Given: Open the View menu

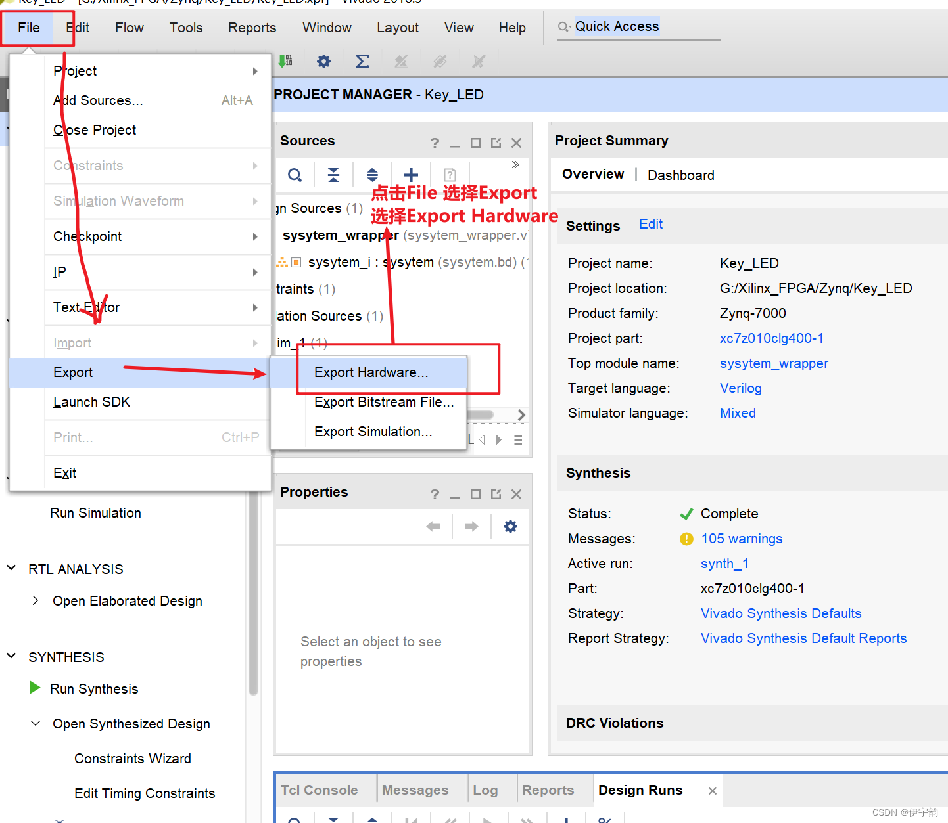Looking at the screenshot, I should pyautogui.click(x=459, y=28).
